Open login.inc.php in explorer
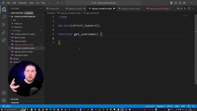197x111 pixels. pyautogui.click(x=26, y=41)
